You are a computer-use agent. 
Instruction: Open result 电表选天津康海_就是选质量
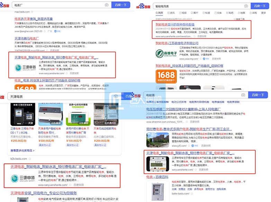click(34, 19)
